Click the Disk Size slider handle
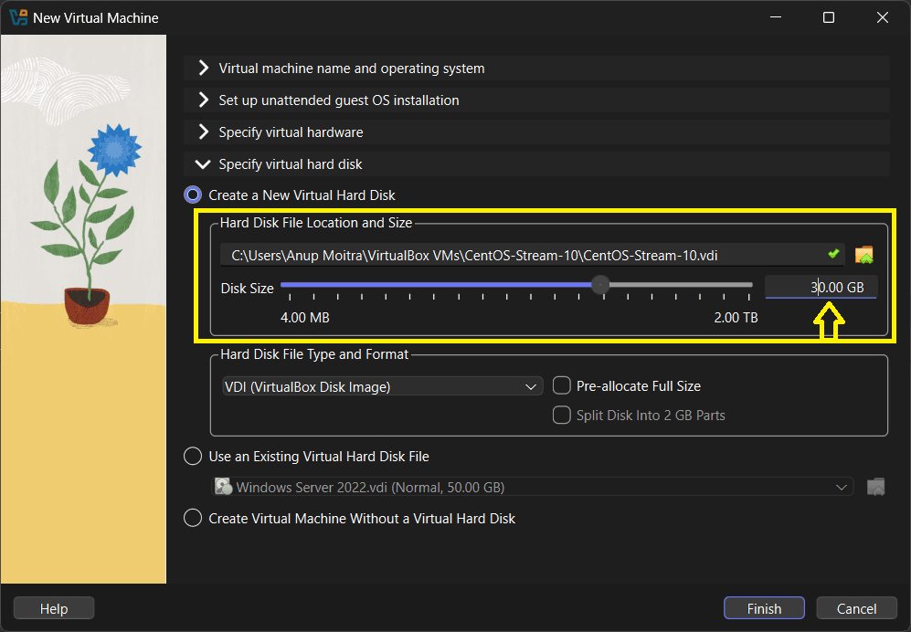911x632 pixels. click(x=600, y=285)
